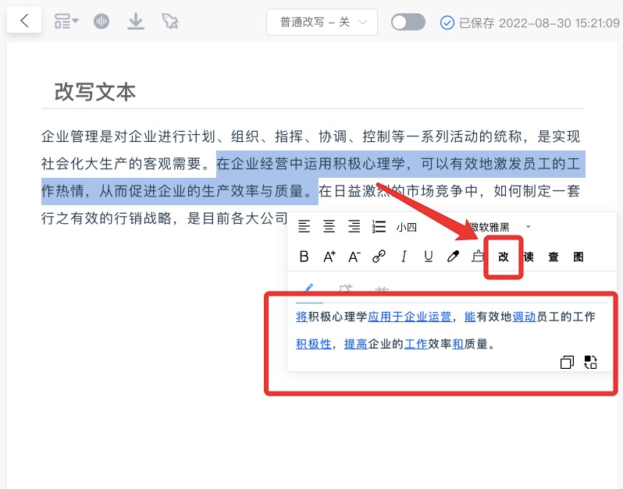Click the saved timestamp 2022-08-30 15:21:09
The width and height of the screenshot is (623, 489).
(559, 23)
